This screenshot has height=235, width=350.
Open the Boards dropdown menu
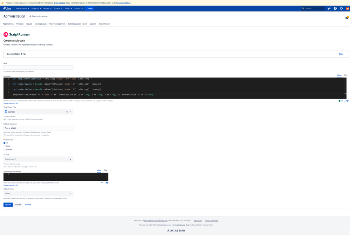(58, 8)
